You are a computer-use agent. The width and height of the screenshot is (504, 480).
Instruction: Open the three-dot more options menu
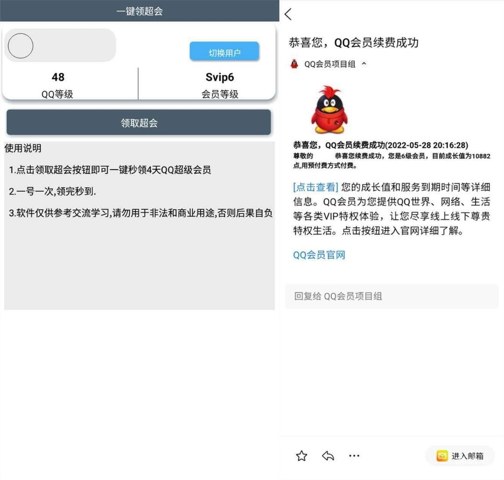pyautogui.click(x=354, y=456)
